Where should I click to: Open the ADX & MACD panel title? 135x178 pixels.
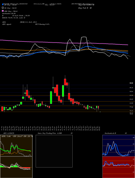[9, 133]
